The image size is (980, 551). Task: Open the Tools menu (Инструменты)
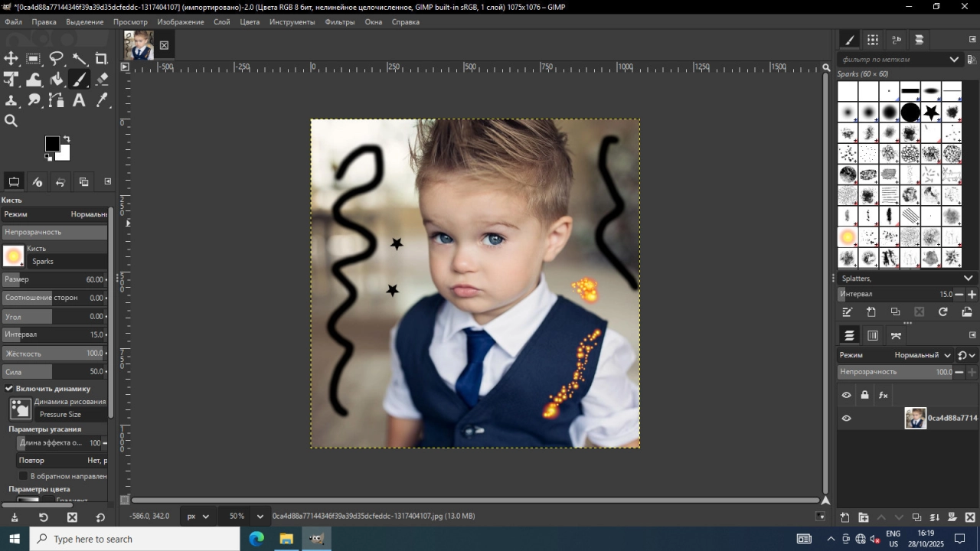292,21
